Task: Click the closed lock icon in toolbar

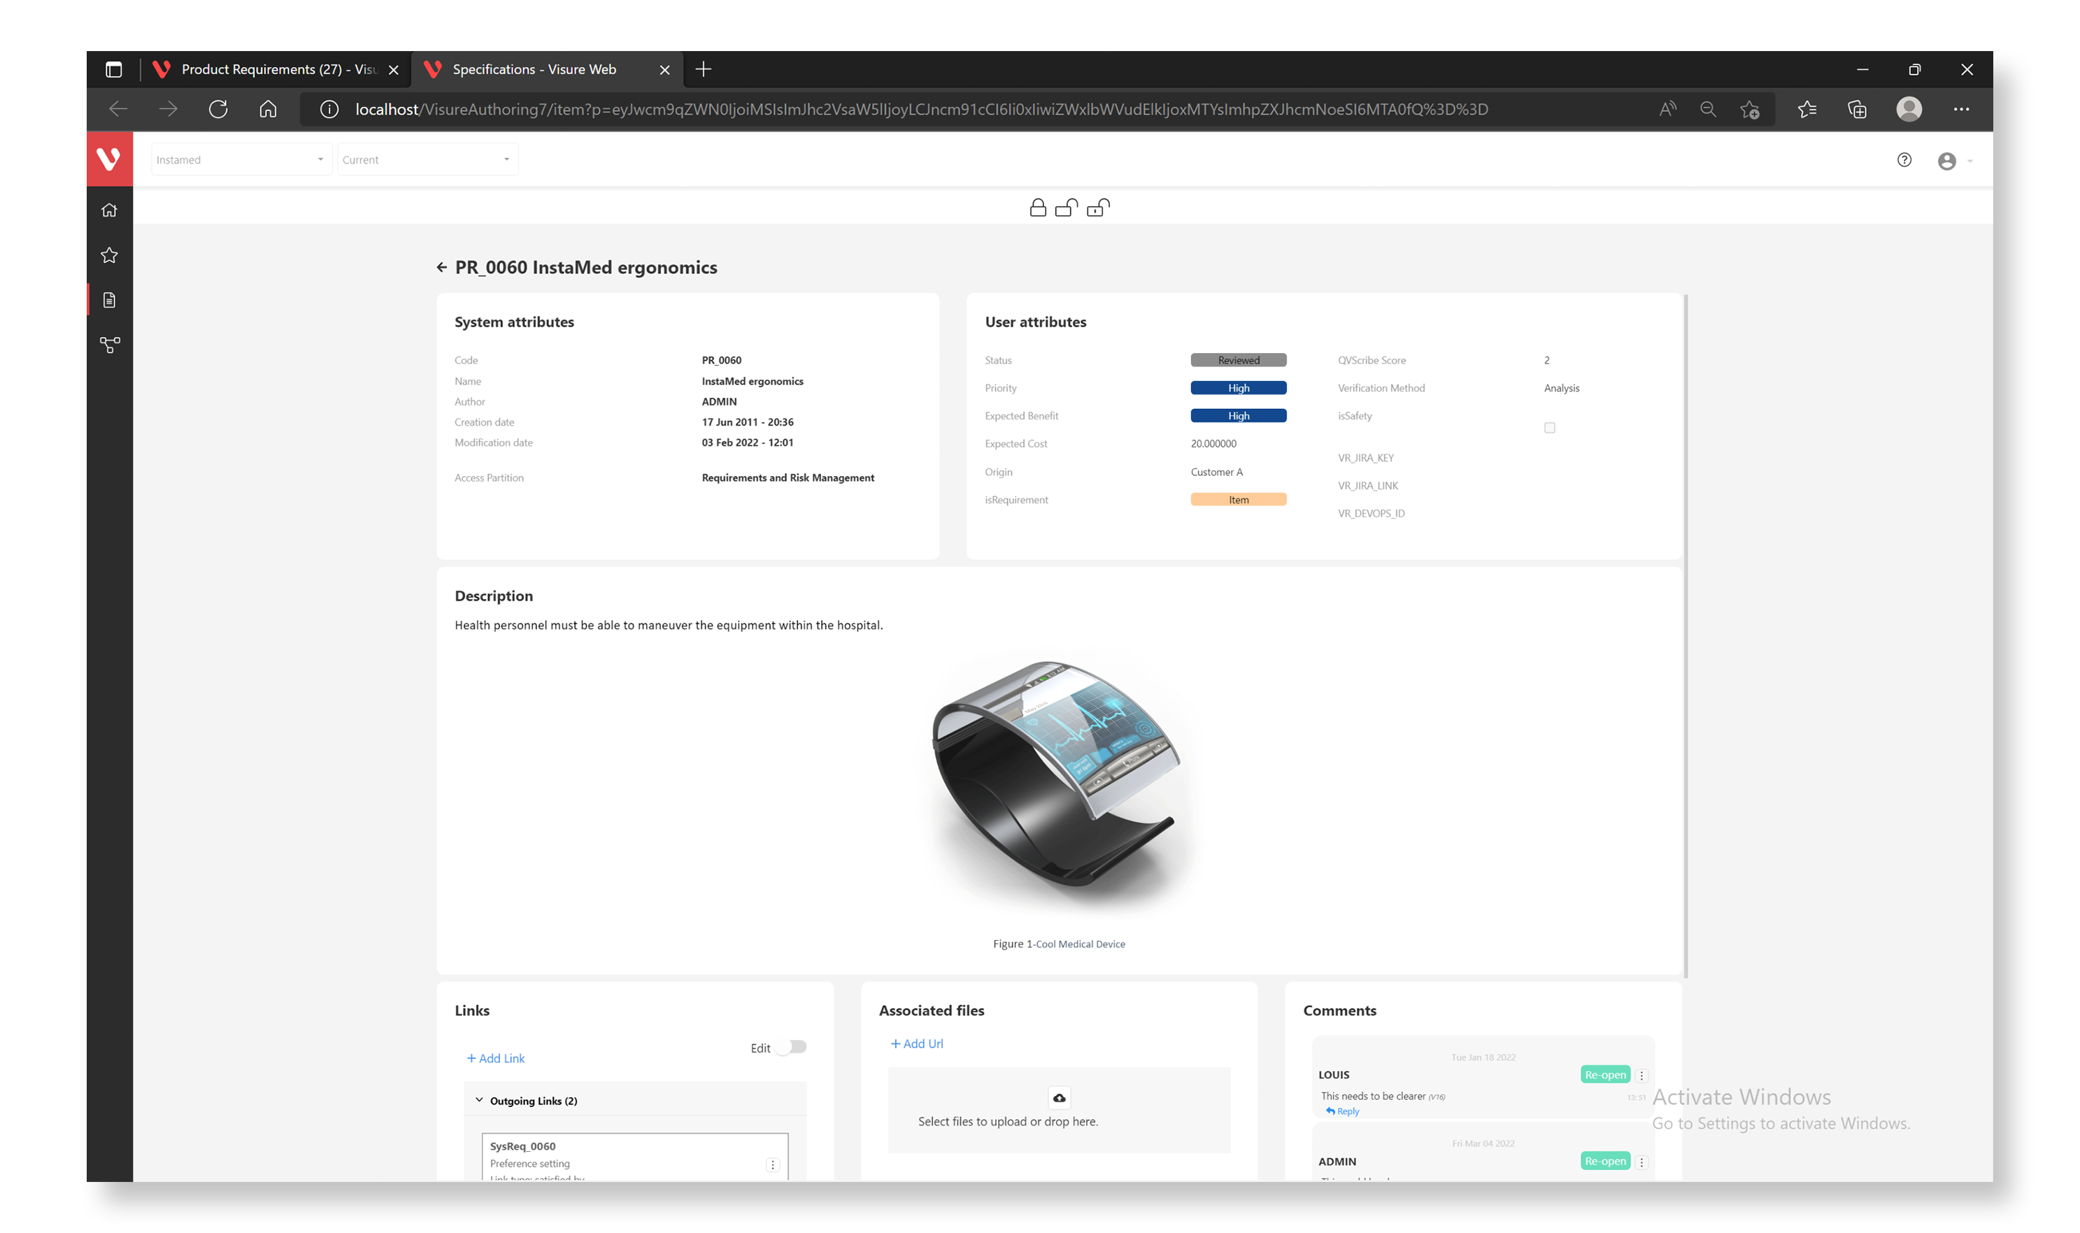Action: point(1037,208)
